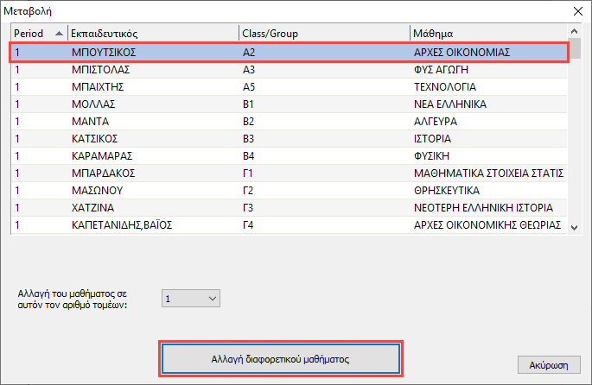Click class cell Γ3
592x385 pixels.
tap(248, 208)
